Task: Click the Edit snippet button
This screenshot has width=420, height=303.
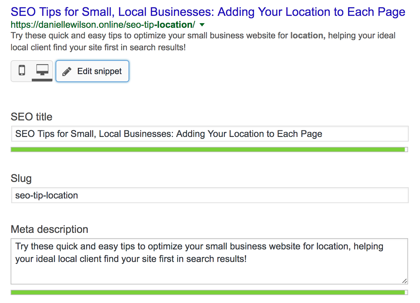Action: point(92,71)
